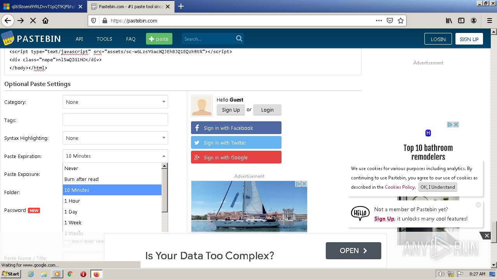Viewport: 497px width, 279px height.
Task: Click Login button beside guest avatar
Action: pos(267,110)
